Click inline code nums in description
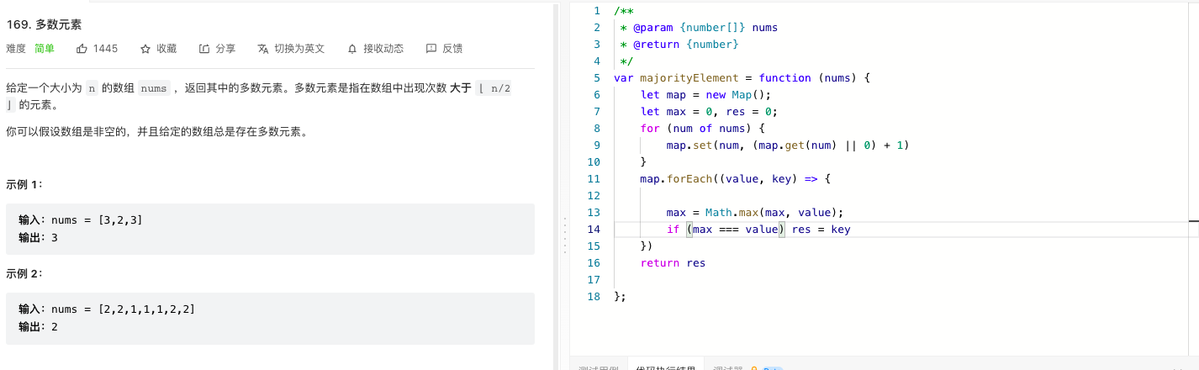The width and height of the screenshot is (1199, 370). click(x=153, y=88)
